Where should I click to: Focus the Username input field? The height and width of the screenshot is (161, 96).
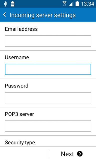(x=48, y=69)
